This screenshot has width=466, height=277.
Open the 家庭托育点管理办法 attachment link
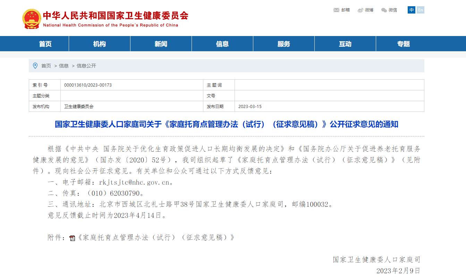tap(156, 238)
